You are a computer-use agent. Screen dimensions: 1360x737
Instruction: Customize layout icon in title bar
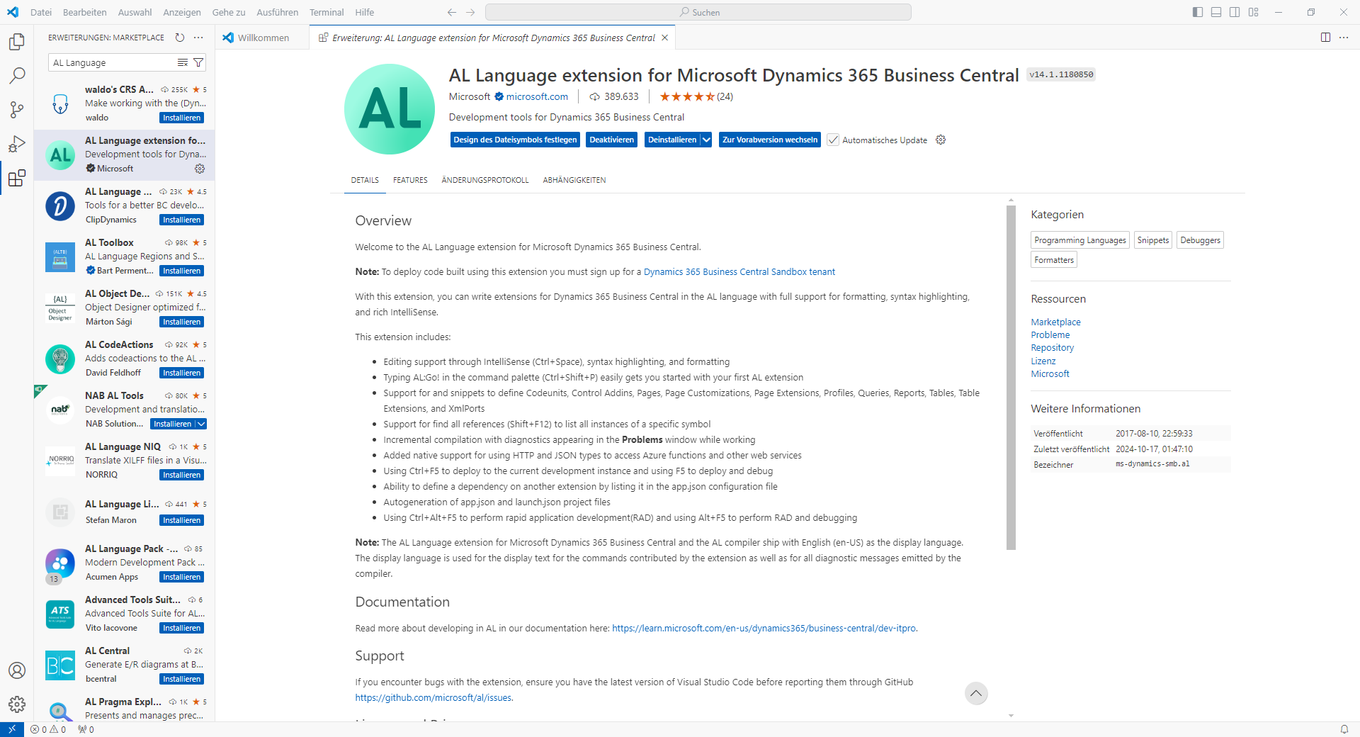(1254, 12)
